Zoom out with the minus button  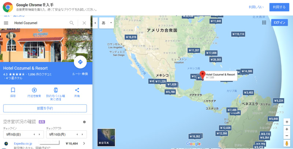pyautogui.click(x=287, y=136)
